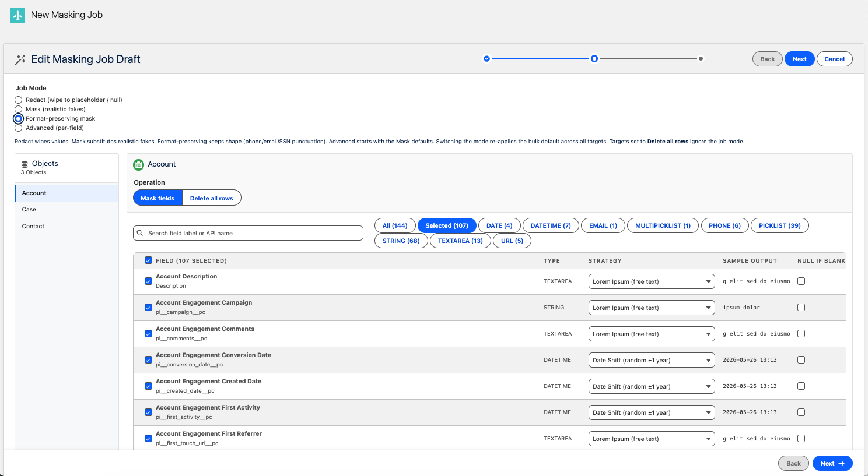Click the final step dot in progress bar
The width and height of the screenshot is (868, 476).
(x=701, y=59)
